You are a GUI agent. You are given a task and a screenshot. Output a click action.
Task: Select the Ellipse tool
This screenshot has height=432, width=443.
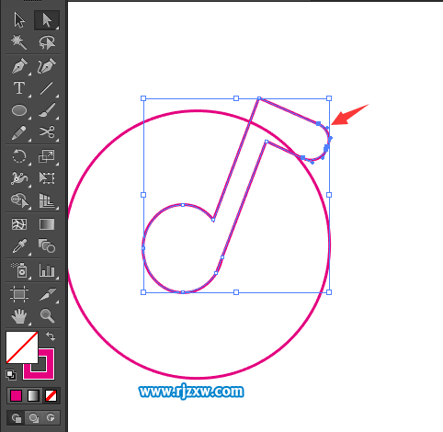pyautogui.click(x=19, y=110)
